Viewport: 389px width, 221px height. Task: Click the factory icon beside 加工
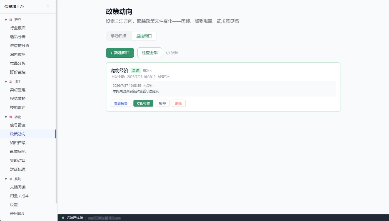pyautogui.click(x=11, y=82)
